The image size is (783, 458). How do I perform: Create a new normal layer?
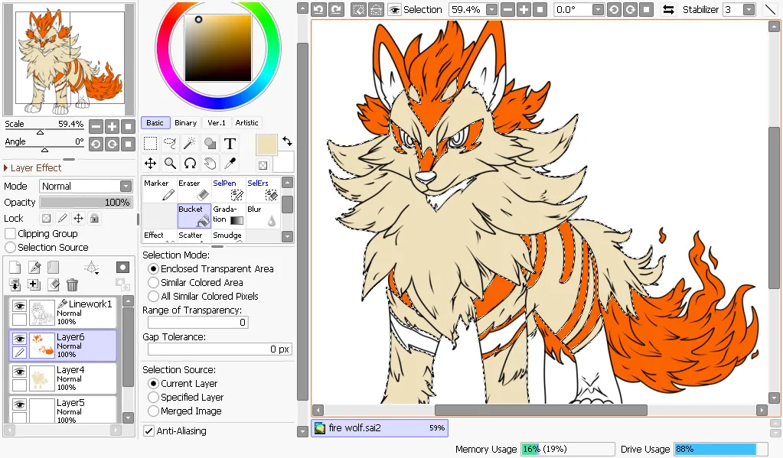pyautogui.click(x=15, y=268)
